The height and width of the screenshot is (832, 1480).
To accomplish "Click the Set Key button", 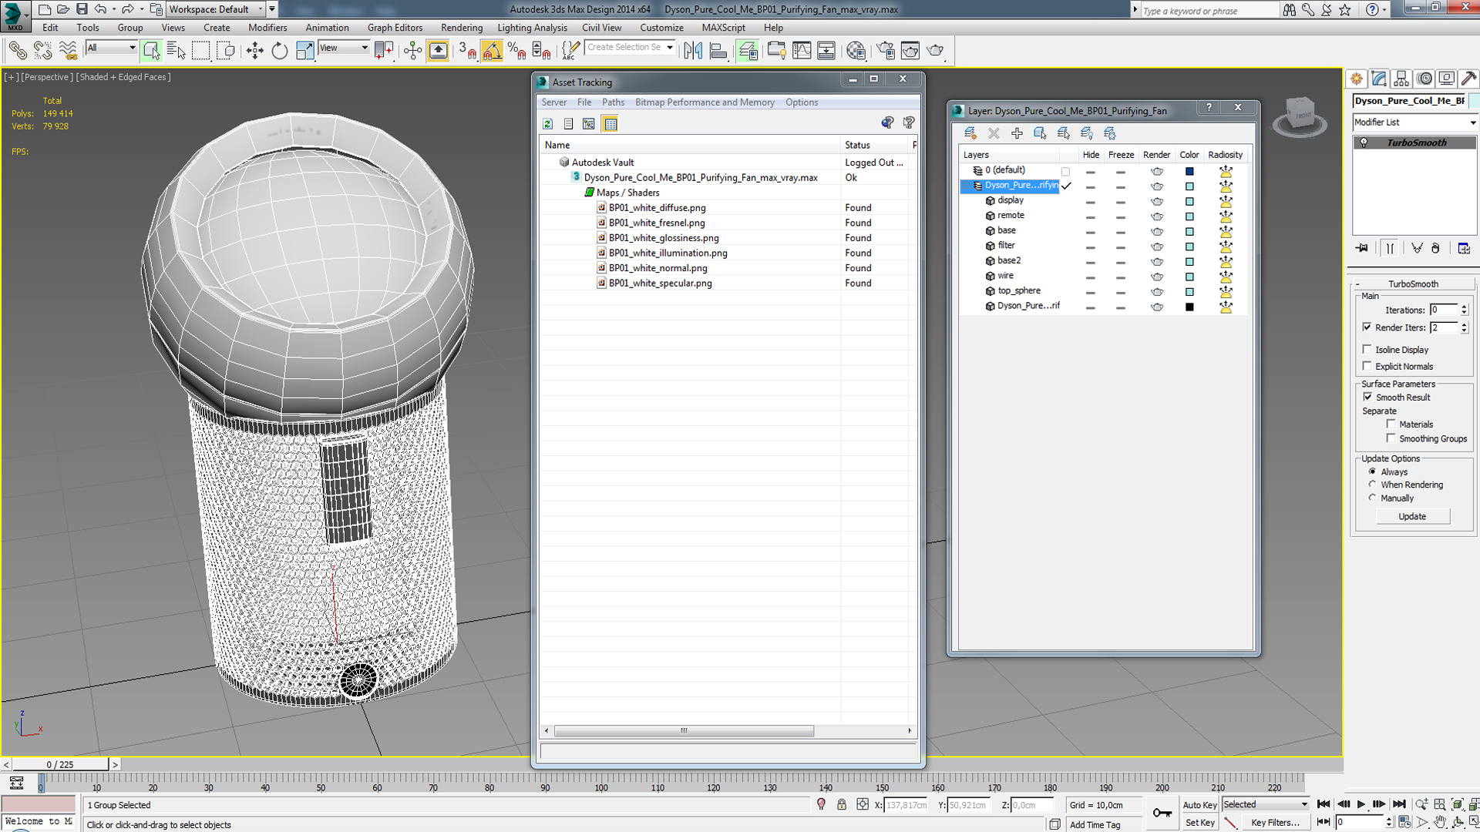I will coord(1199,823).
